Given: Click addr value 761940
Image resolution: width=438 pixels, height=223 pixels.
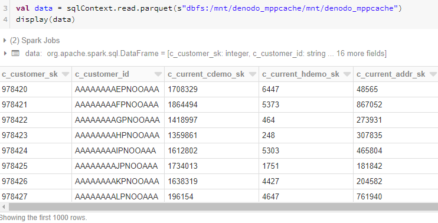Looking at the screenshot, I should pyautogui.click(x=370, y=196).
